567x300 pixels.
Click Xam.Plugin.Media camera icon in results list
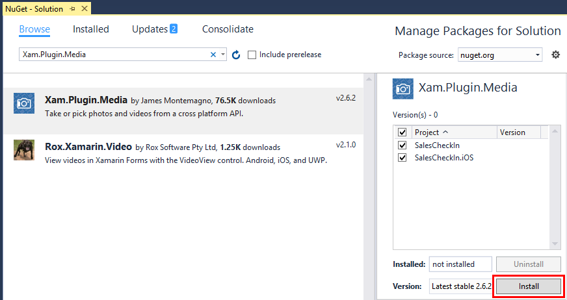point(24,103)
